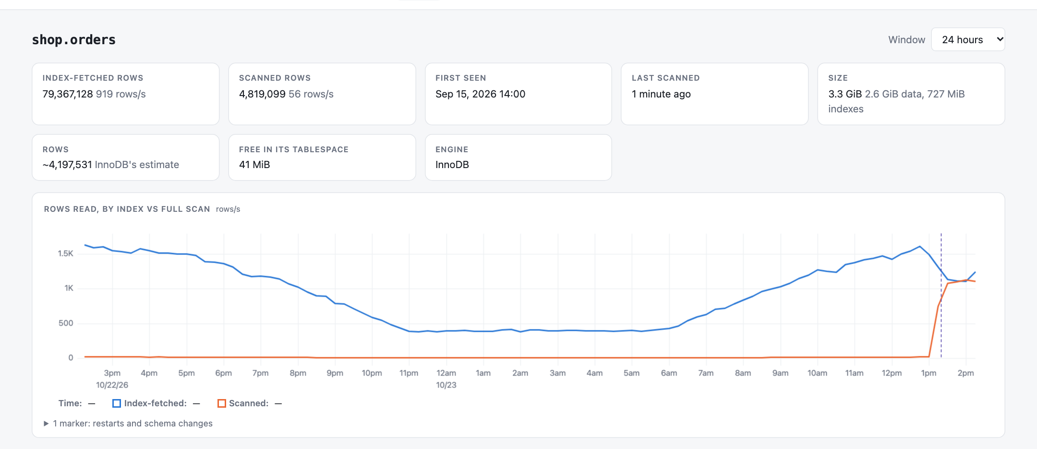Click the 3.3 GiB size value

coord(845,94)
